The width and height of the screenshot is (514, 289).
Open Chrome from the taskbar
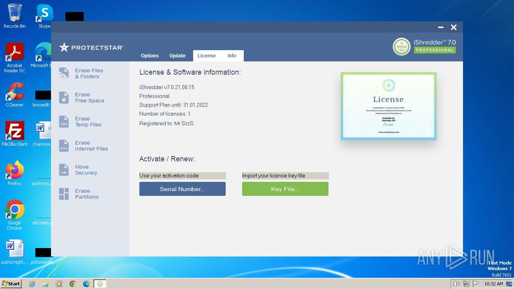73,284
